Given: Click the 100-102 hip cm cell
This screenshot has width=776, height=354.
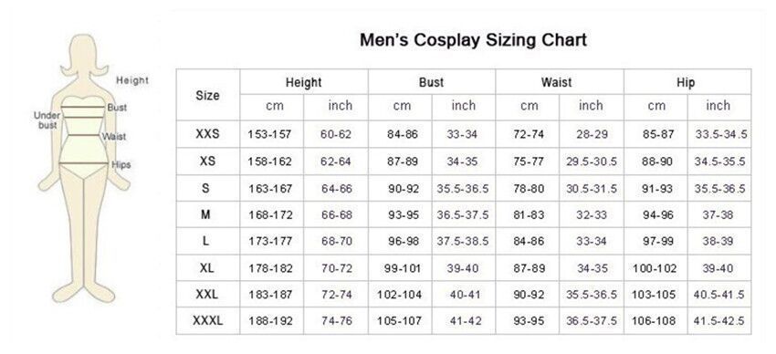Looking at the screenshot, I should click(655, 268).
